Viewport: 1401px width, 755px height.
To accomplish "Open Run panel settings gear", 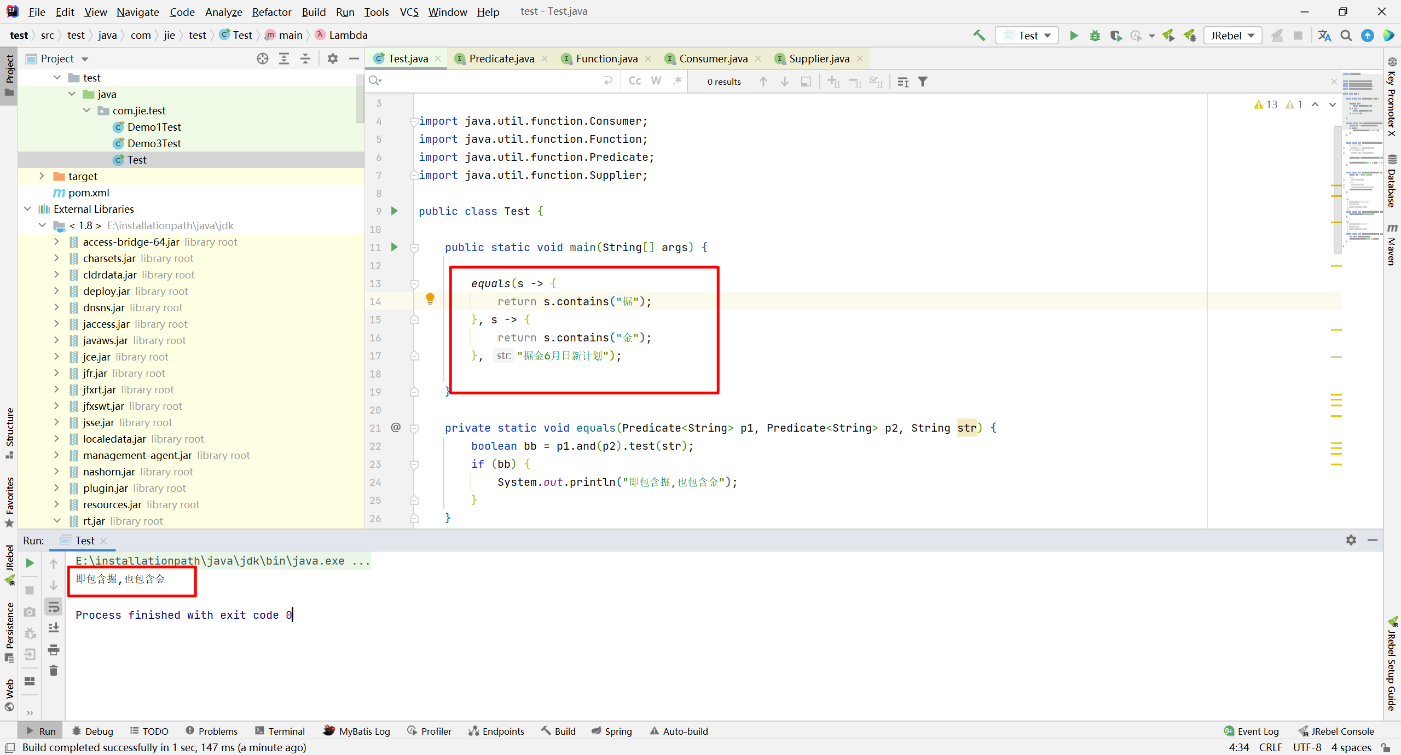I will pos(1351,540).
